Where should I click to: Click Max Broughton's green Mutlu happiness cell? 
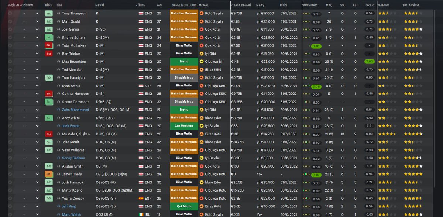pyautogui.click(x=183, y=62)
